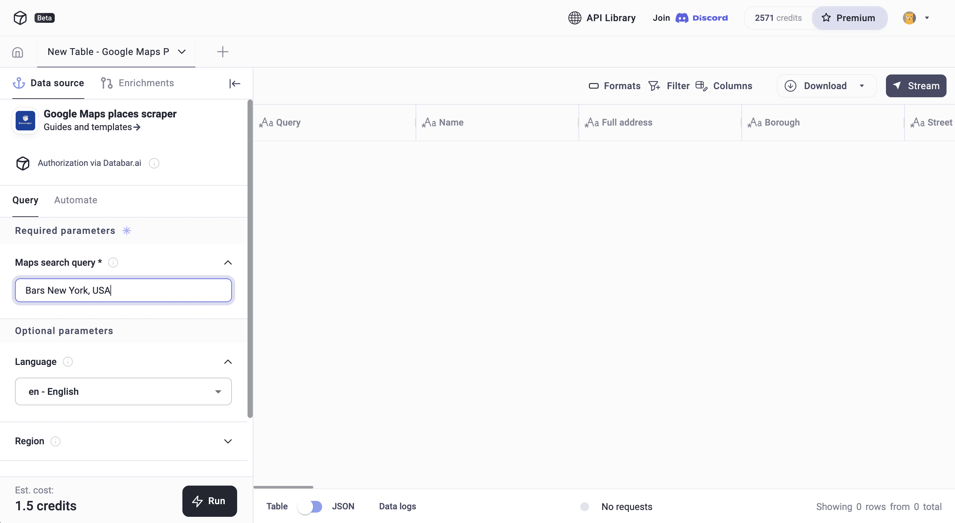Expand the Region parameter section
955x523 pixels.
tap(228, 441)
